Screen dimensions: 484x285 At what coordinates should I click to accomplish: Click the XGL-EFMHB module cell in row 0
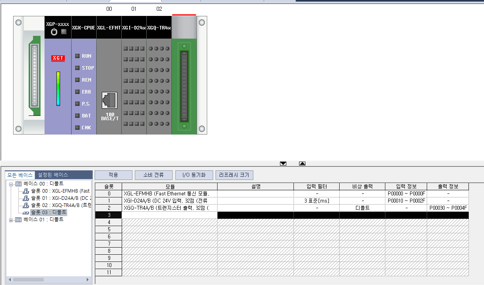(x=170, y=193)
